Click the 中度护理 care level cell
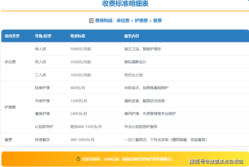 (x=42, y=101)
